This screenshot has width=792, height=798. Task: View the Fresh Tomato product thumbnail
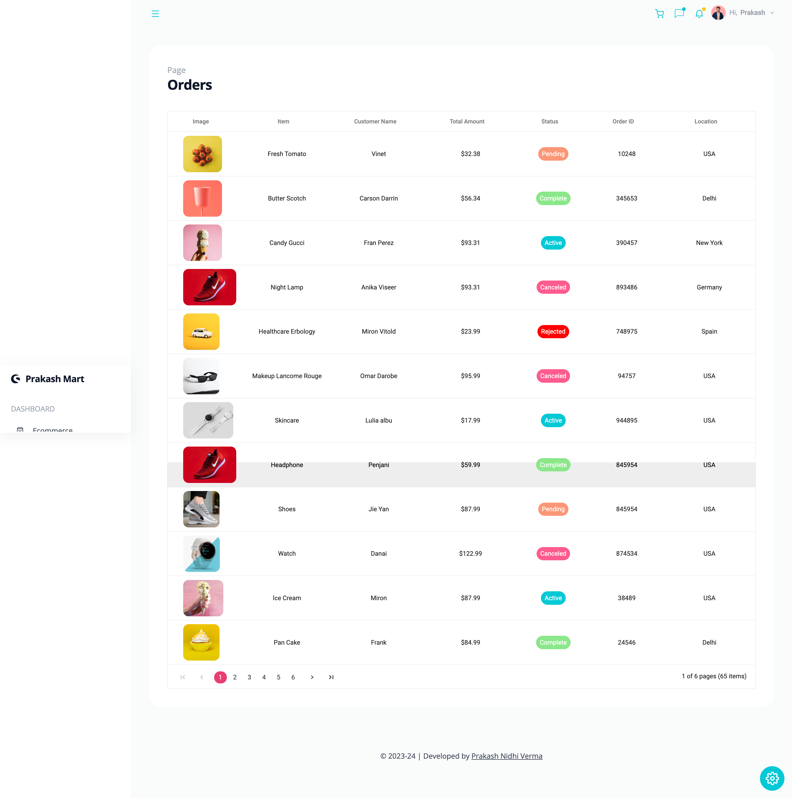click(202, 154)
